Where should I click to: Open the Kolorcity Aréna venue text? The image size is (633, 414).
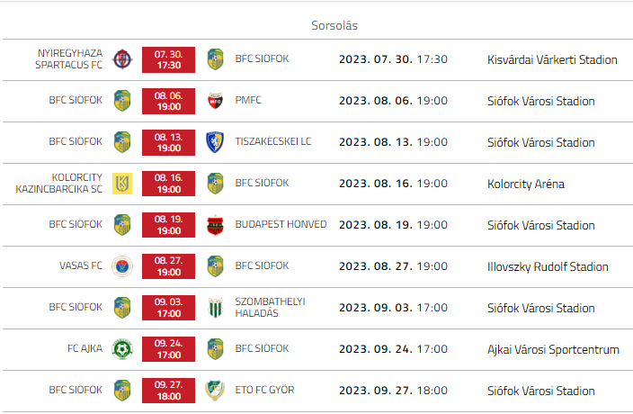click(525, 184)
